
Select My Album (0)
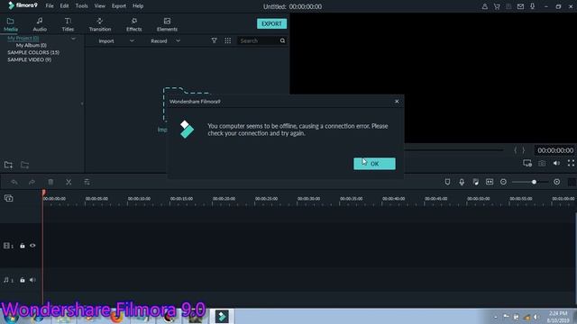[31, 45]
